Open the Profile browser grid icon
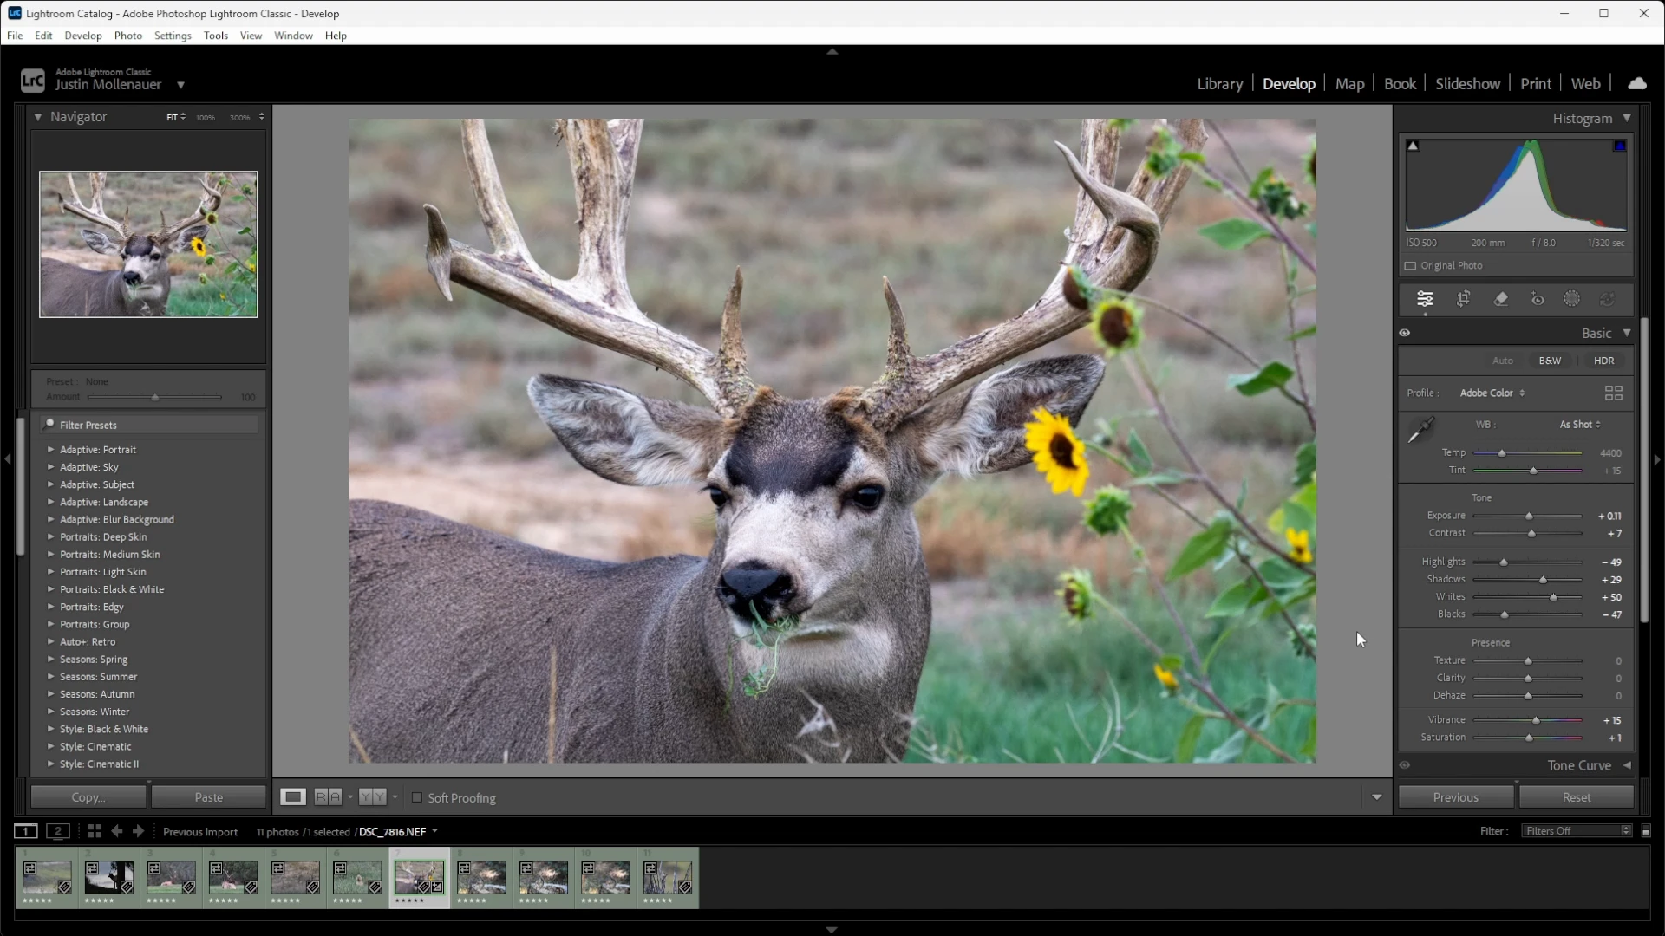Viewport: 1665px width, 936px height. click(1614, 393)
